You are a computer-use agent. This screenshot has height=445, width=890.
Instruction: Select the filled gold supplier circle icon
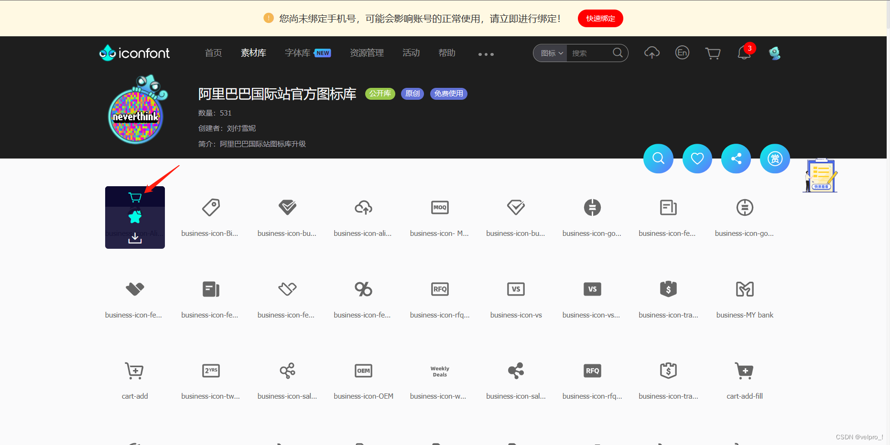592,208
